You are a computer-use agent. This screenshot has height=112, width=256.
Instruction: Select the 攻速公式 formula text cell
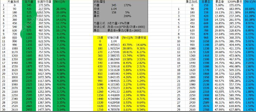pyautogui.click(x=126, y=27)
